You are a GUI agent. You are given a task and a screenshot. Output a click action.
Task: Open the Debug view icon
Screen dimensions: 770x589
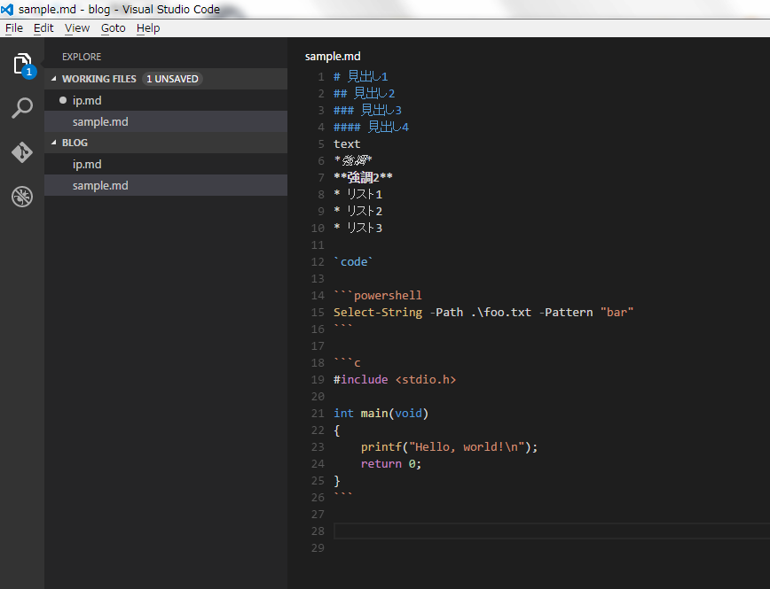(x=21, y=197)
